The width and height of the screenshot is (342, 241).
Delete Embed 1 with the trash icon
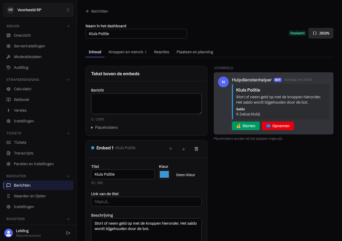pos(196,149)
